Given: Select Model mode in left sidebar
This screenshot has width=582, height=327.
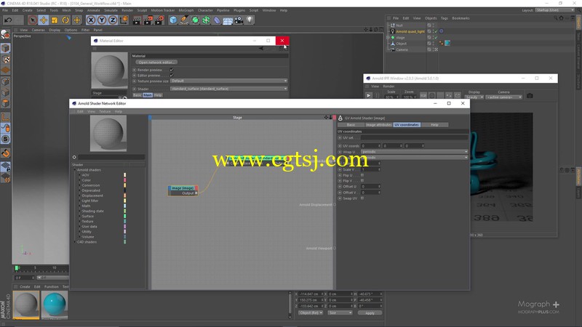Looking at the screenshot, I should tap(6, 48).
